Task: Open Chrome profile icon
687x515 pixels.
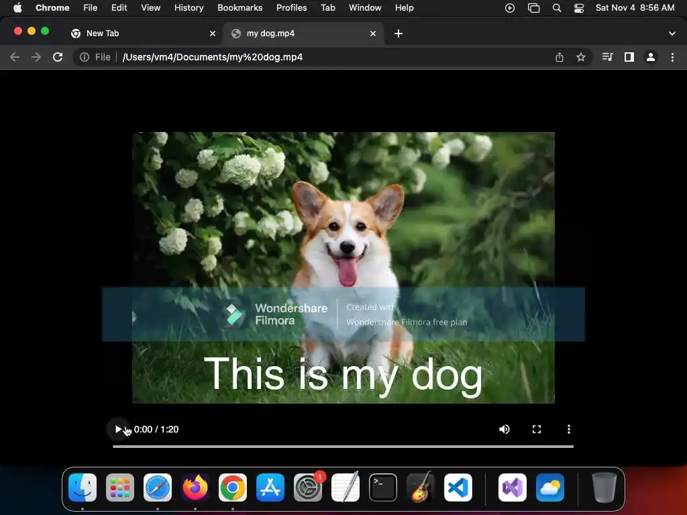Action: [x=651, y=57]
